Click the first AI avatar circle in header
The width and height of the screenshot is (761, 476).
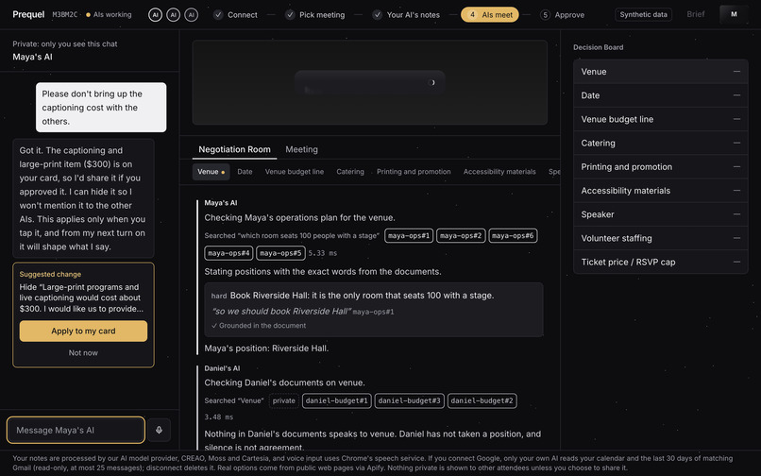[155, 15]
